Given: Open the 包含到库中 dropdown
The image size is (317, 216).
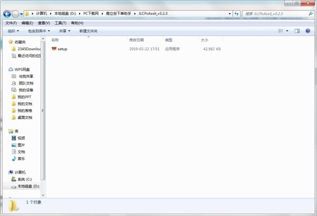Looking at the screenshot, I should click(39, 31).
